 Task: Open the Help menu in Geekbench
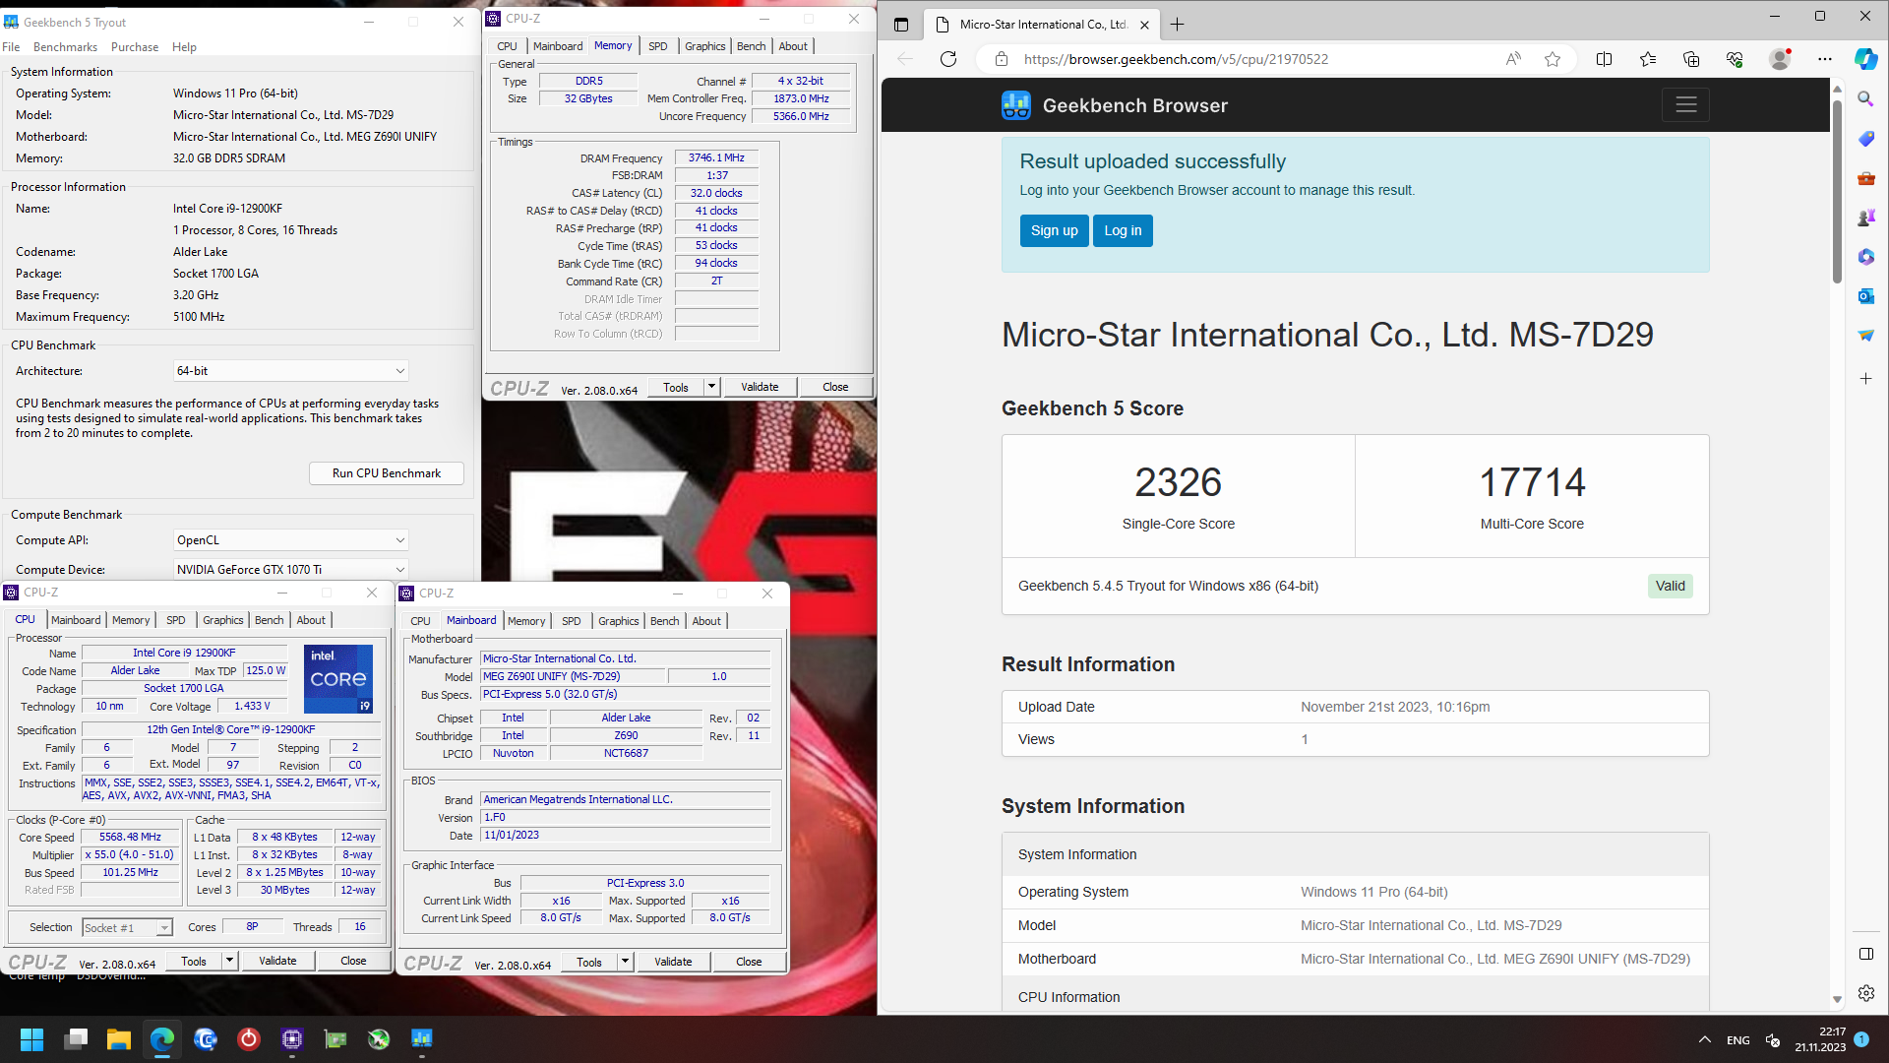pyautogui.click(x=184, y=47)
